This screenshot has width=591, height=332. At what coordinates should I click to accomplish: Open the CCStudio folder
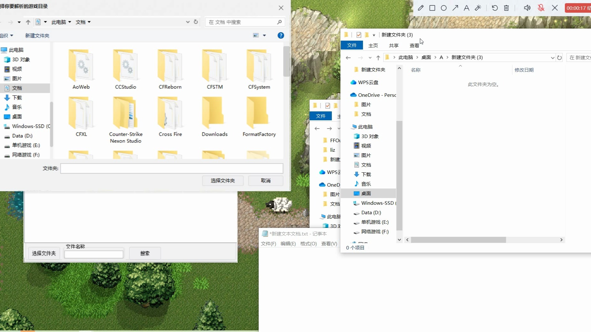[x=126, y=69]
